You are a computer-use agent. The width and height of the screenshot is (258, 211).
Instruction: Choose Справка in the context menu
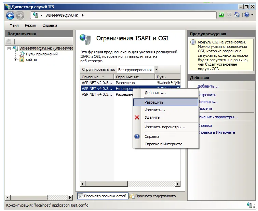click(x=166, y=136)
